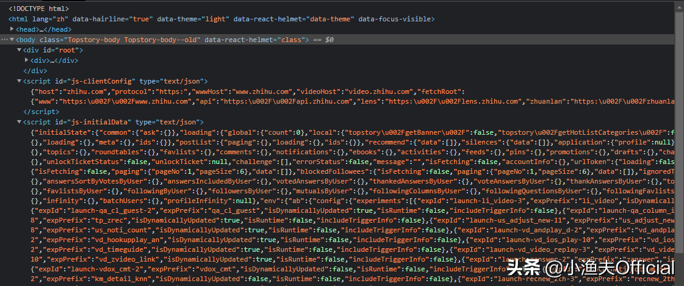
Task: Select the html lang="zh" tag line
Action: (221, 19)
